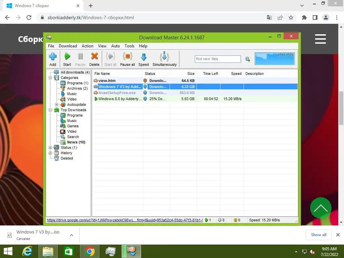Bookmark page with the star icon
344x258 pixels.
[x=291, y=17]
